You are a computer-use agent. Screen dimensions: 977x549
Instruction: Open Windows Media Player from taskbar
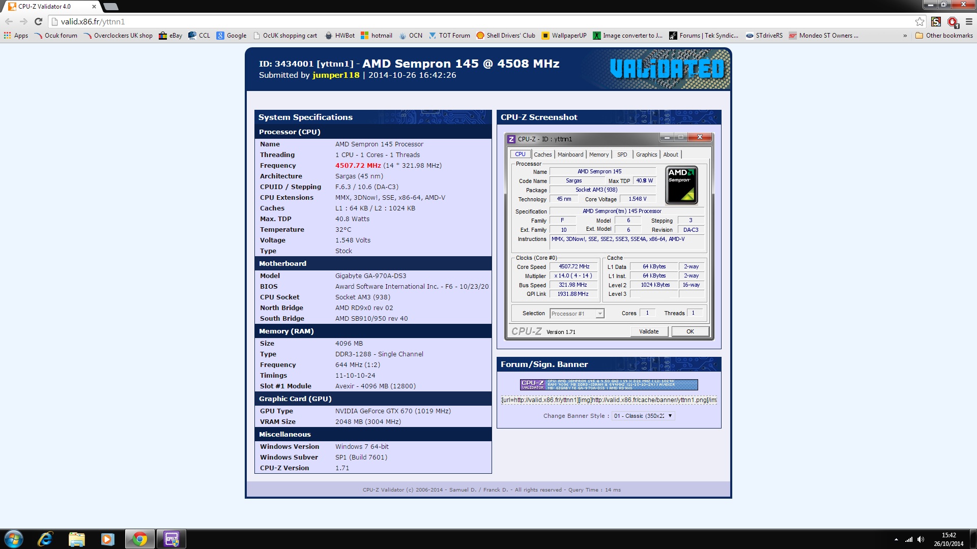[x=107, y=539]
